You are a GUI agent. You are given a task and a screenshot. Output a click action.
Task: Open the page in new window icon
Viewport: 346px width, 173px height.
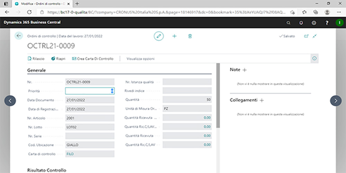(x=306, y=36)
